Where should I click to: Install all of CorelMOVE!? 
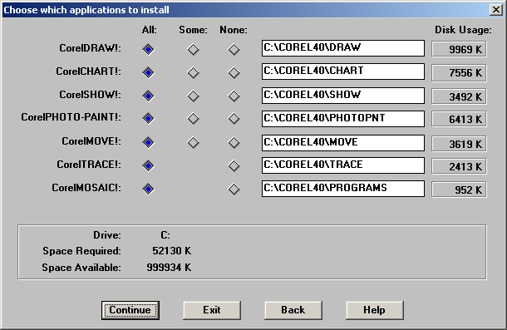tap(149, 143)
